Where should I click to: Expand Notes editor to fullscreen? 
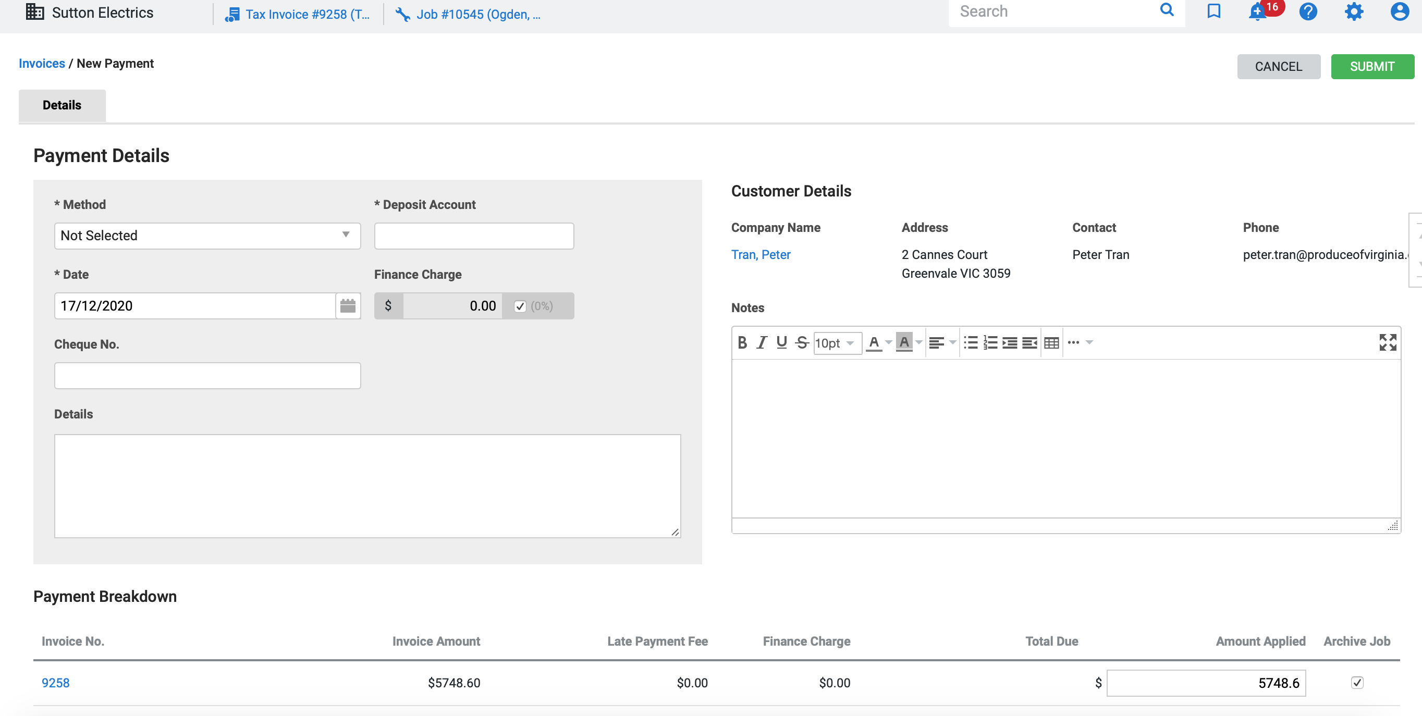(x=1387, y=342)
